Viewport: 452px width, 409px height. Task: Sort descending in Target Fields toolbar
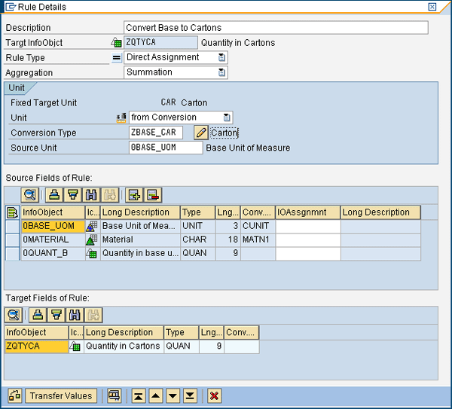click(x=56, y=315)
